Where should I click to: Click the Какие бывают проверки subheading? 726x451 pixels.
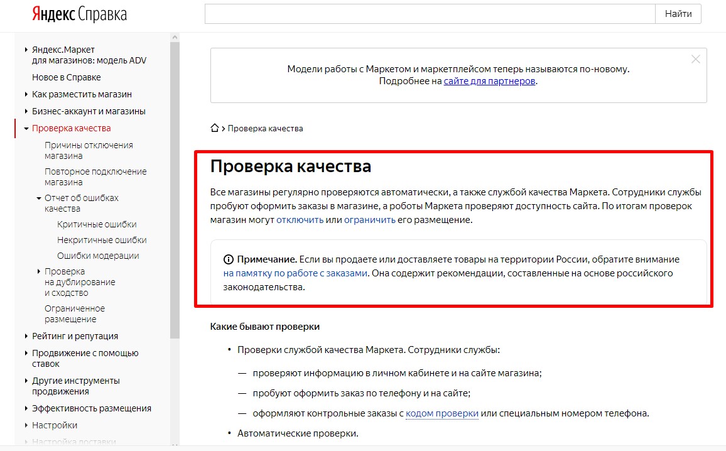[x=265, y=327]
